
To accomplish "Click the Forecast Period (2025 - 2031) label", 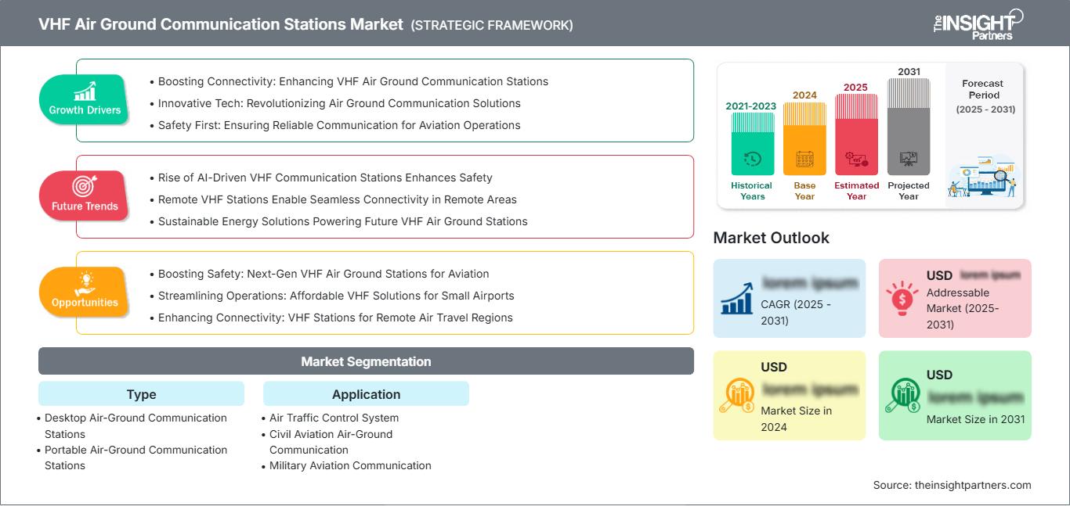I will [985, 96].
